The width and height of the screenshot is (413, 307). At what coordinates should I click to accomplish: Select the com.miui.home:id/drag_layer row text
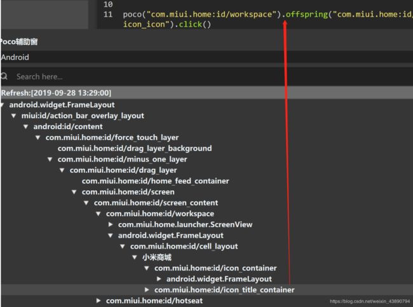[123, 170]
